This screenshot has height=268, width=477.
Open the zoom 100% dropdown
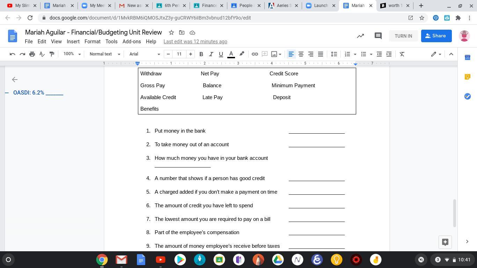coord(72,54)
